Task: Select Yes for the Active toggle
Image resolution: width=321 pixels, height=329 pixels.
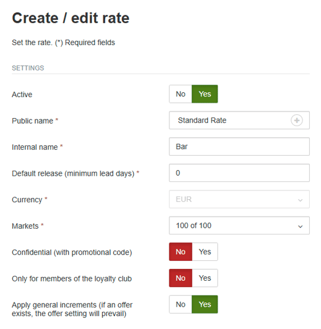Action: (x=205, y=94)
